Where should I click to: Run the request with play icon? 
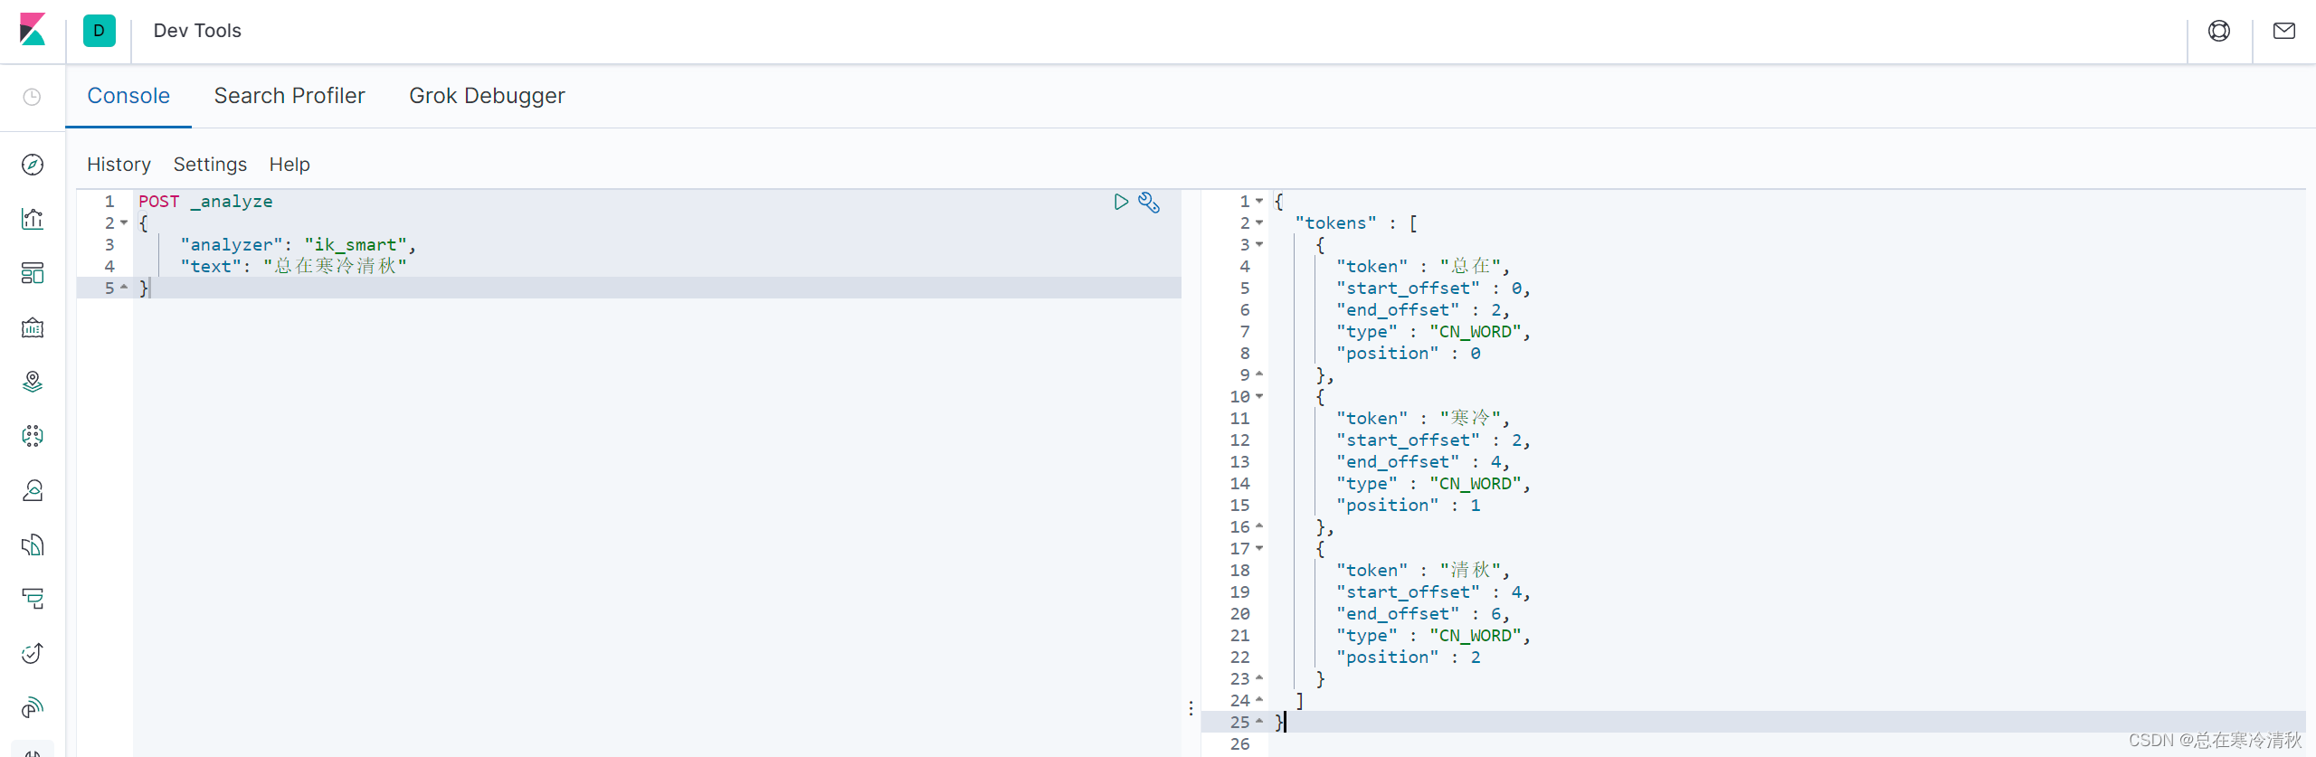[x=1121, y=202]
